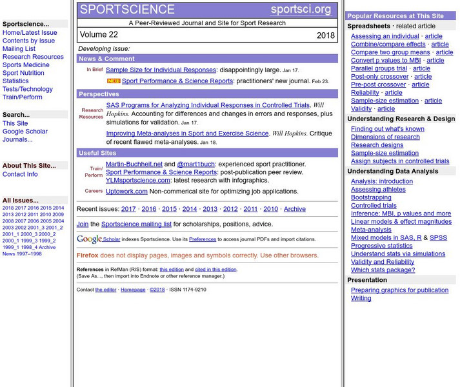
Task: Open Google Scholar Preferences link
Action: click(x=203, y=239)
